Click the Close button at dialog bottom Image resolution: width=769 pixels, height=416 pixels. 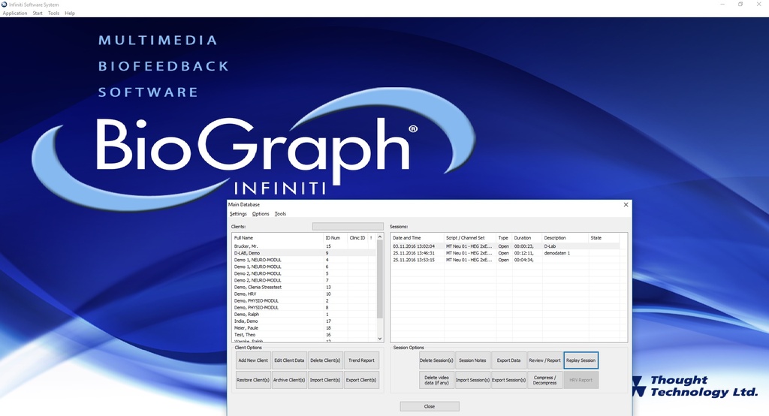pyautogui.click(x=430, y=407)
